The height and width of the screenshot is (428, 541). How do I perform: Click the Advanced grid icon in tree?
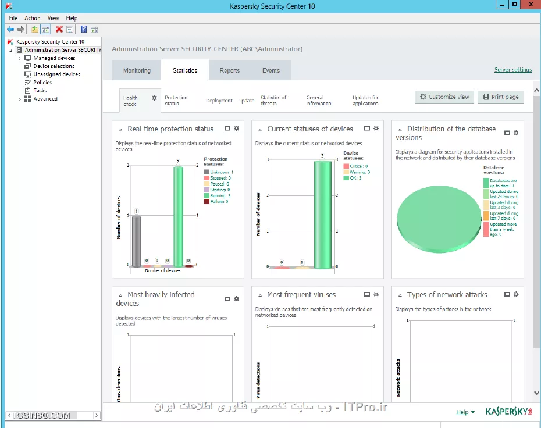pos(27,99)
